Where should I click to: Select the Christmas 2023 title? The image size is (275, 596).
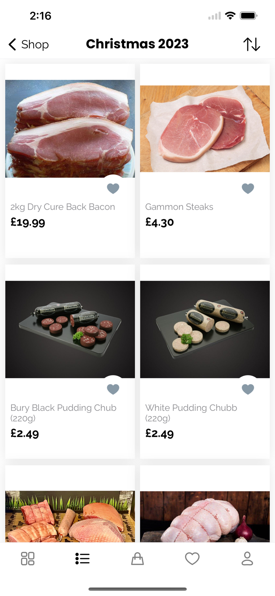point(137,44)
